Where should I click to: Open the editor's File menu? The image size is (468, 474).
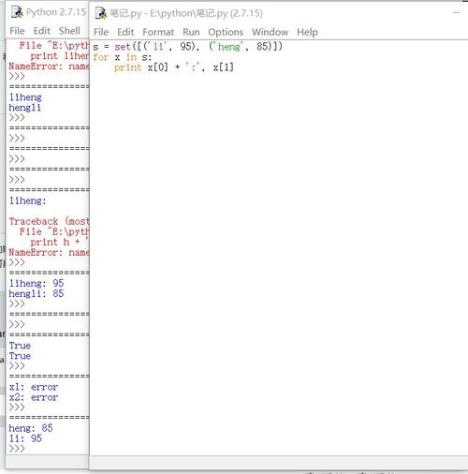pos(101,32)
